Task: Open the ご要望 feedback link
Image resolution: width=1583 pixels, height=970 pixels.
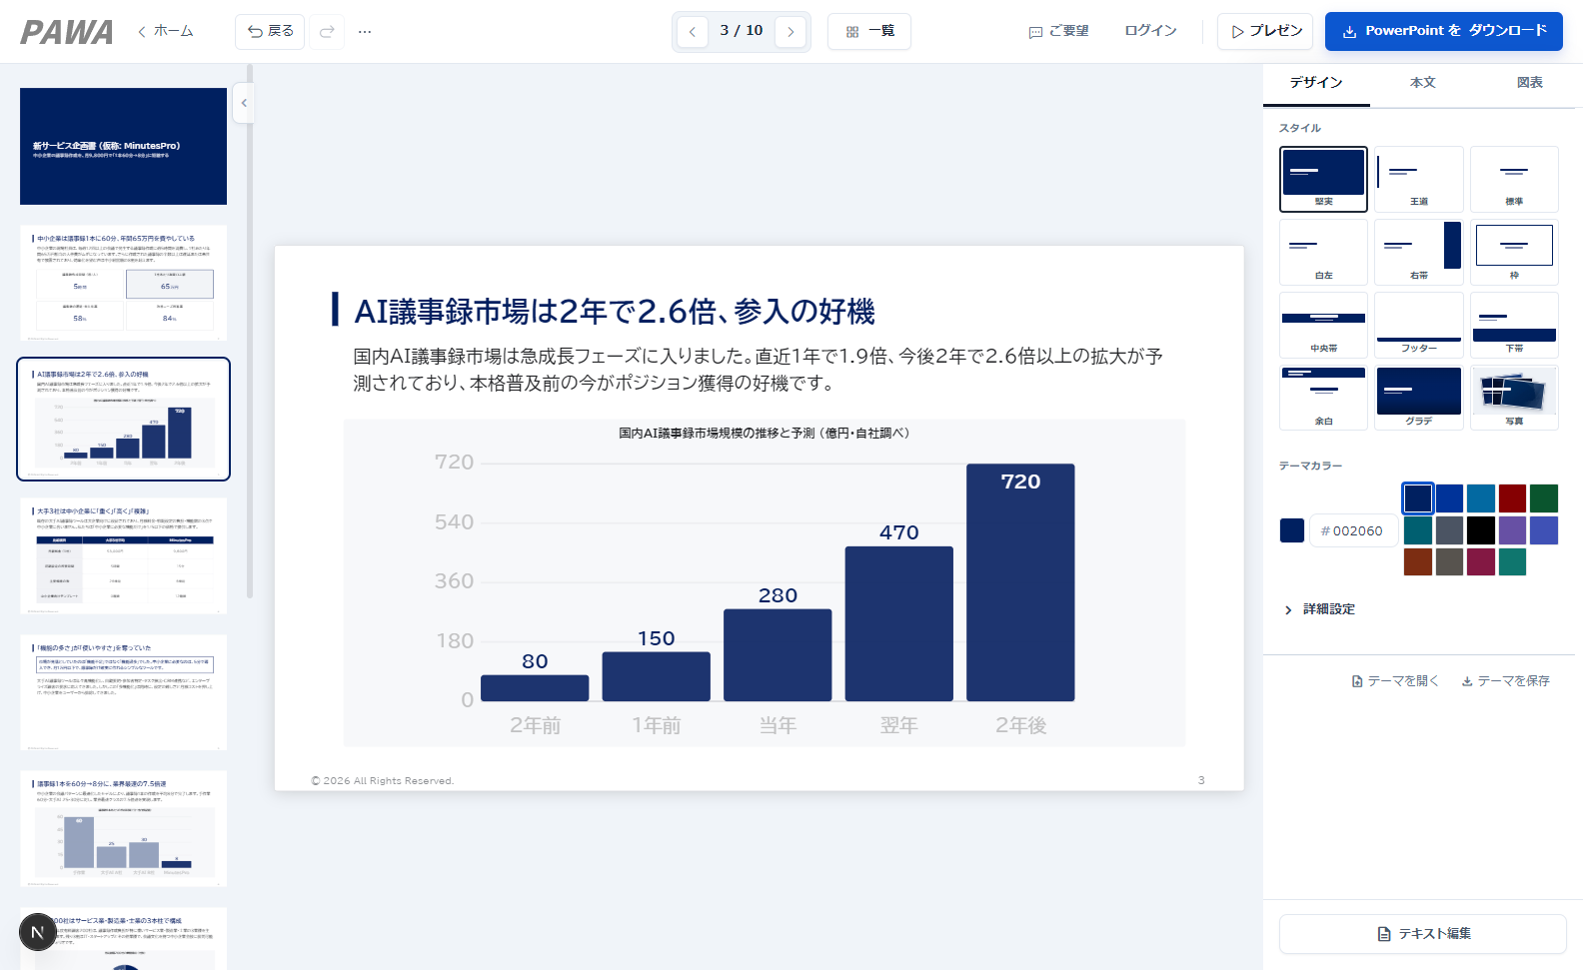Action: pos(1059,31)
